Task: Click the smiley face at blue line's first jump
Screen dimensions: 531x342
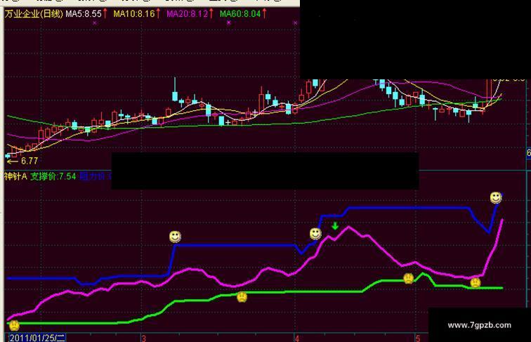Action: pos(175,237)
